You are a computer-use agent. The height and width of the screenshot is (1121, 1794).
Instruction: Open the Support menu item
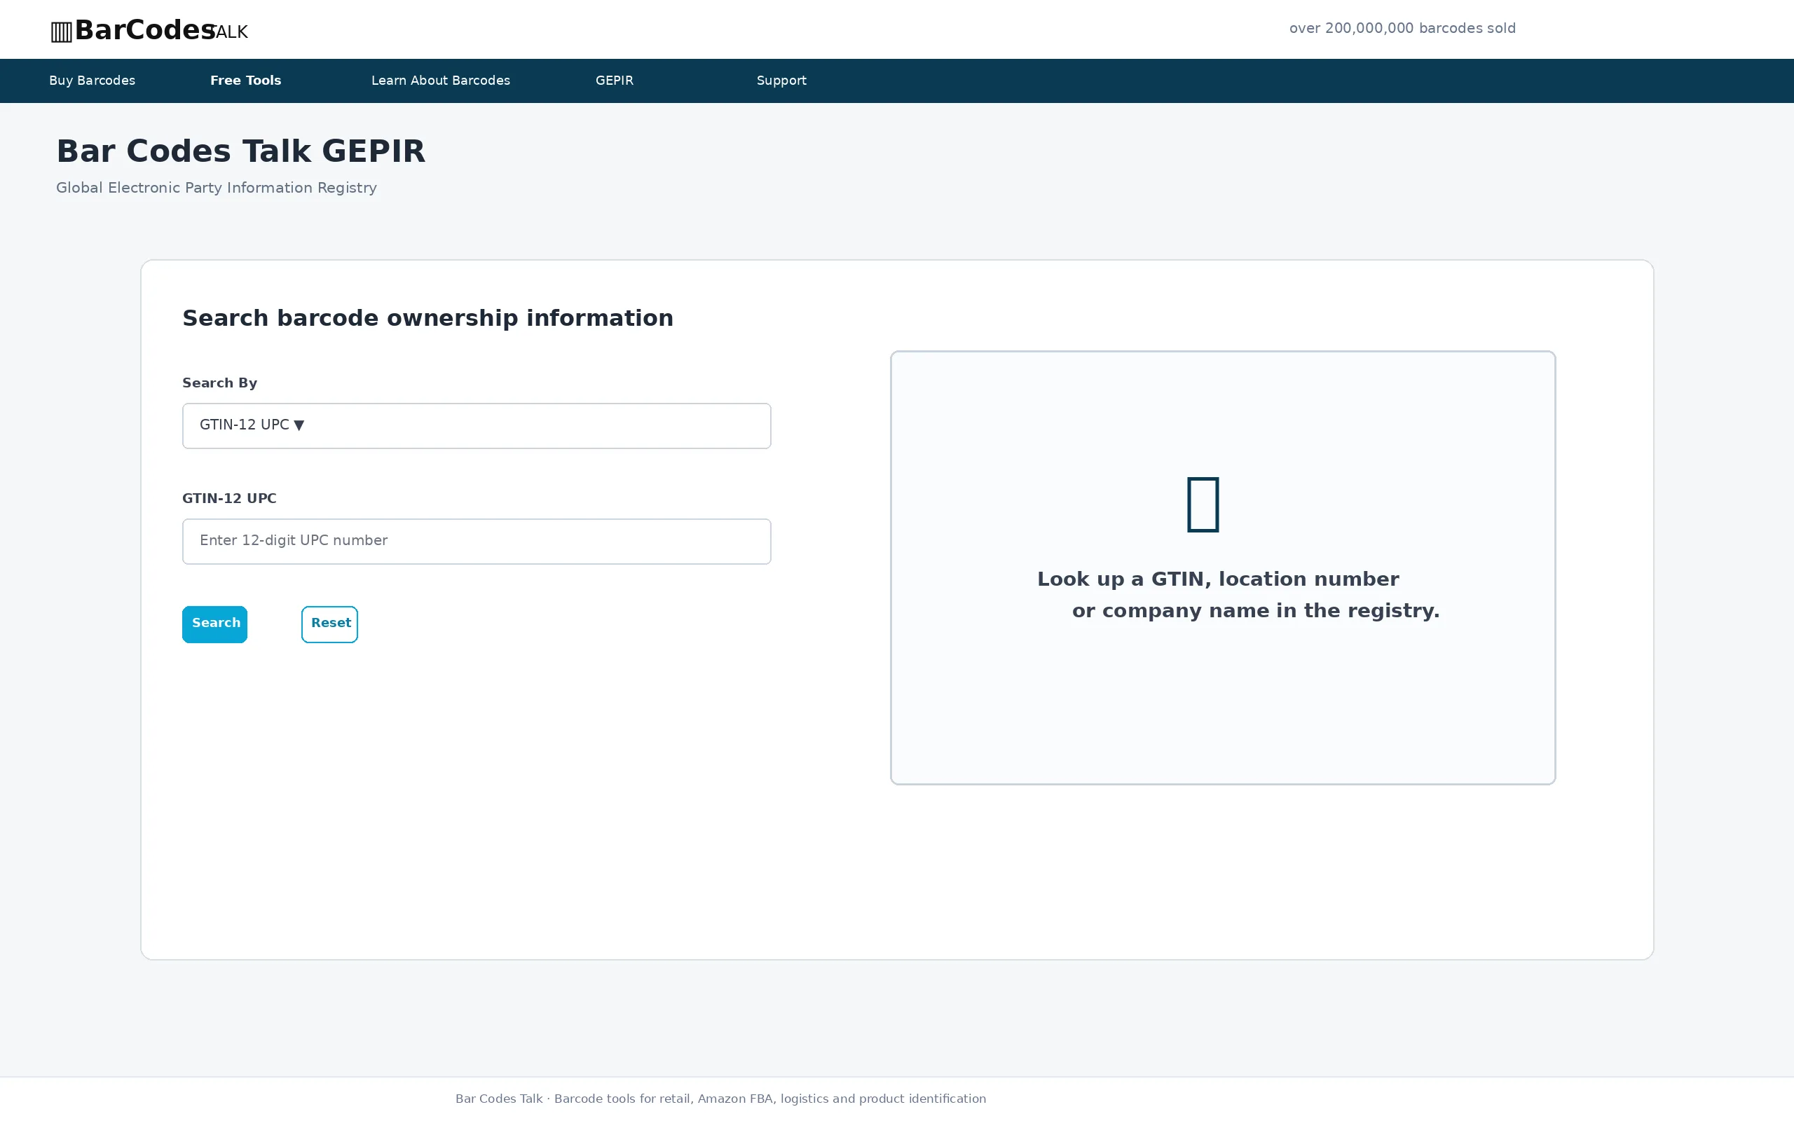(781, 80)
